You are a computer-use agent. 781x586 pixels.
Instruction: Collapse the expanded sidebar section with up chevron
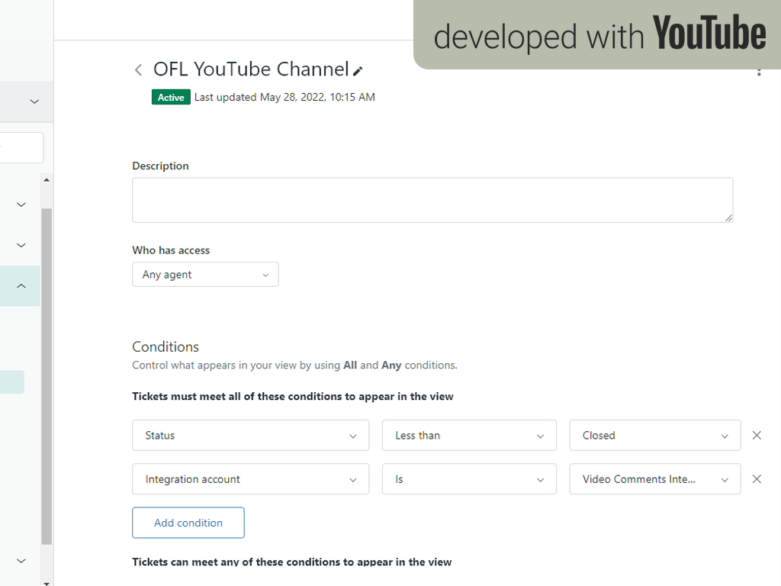(x=21, y=286)
